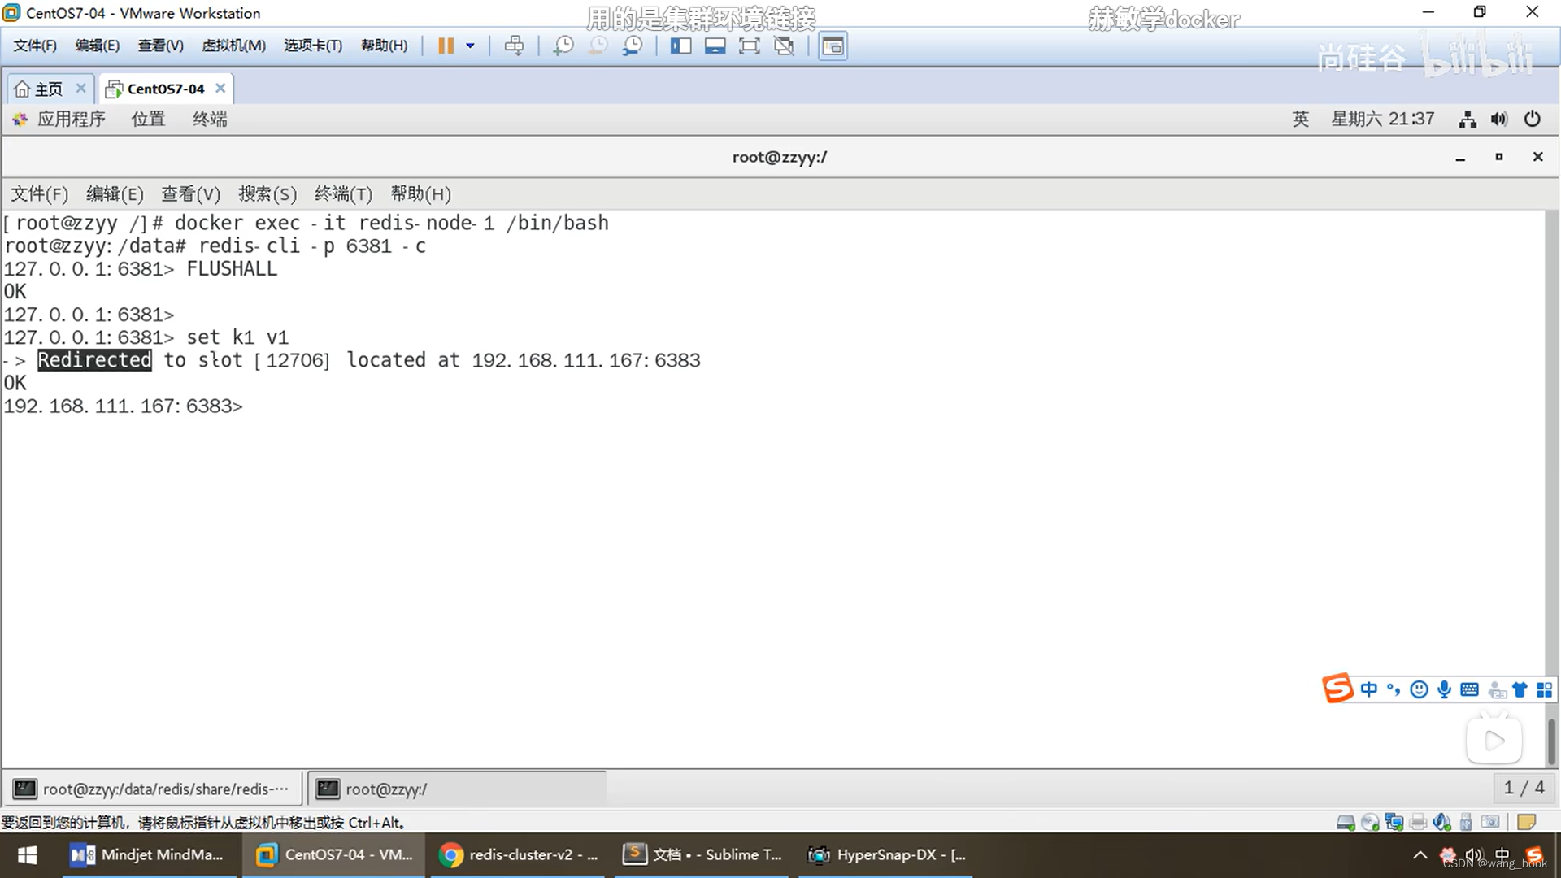The image size is (1561, 878).
Task: Switch to root@zzyy:/data/redis/share window button
Action: coord(154,789)
